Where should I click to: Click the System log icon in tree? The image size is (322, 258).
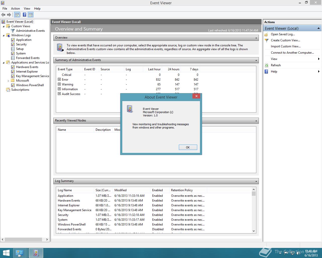[13, 53]
